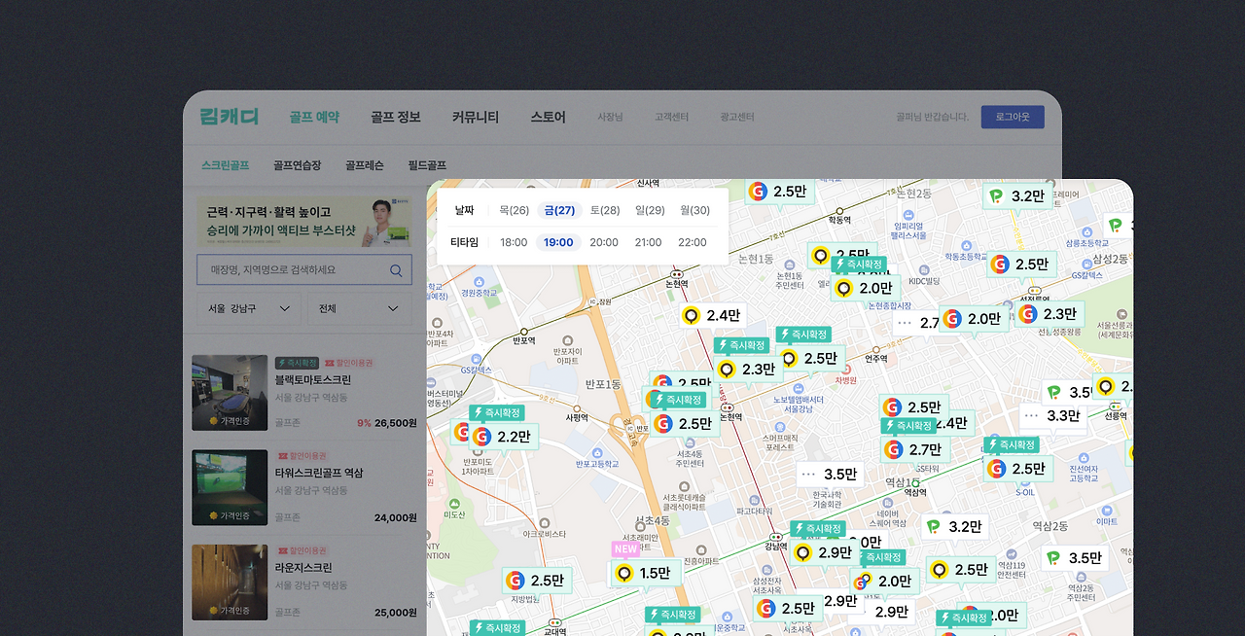Select the 3.3만 map marker
The width and height of the screenshot is (1245, 636).
pos(1052,415)
